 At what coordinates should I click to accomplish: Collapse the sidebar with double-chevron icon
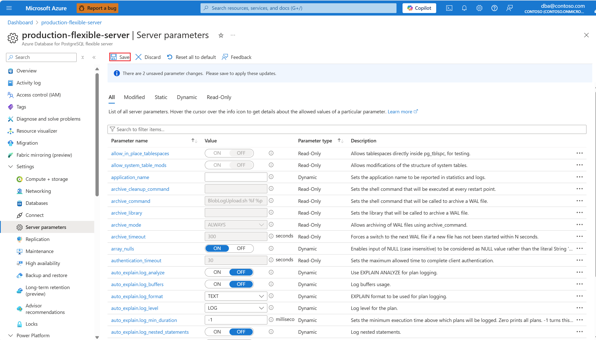coord(94,57)
